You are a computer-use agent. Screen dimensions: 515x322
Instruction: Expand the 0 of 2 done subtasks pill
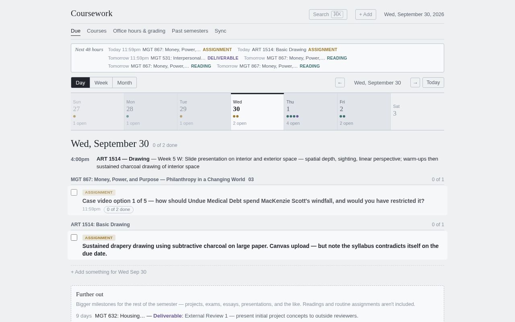pyautogui.click(x=119, y=209)
